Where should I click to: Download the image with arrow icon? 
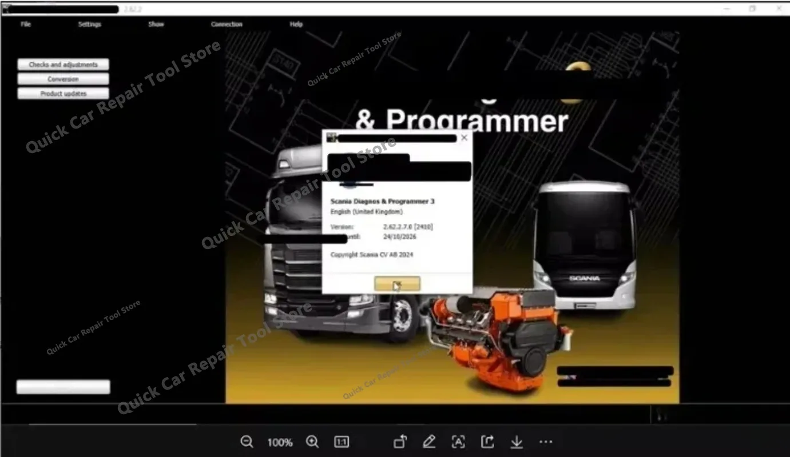(x=517, y=442)
